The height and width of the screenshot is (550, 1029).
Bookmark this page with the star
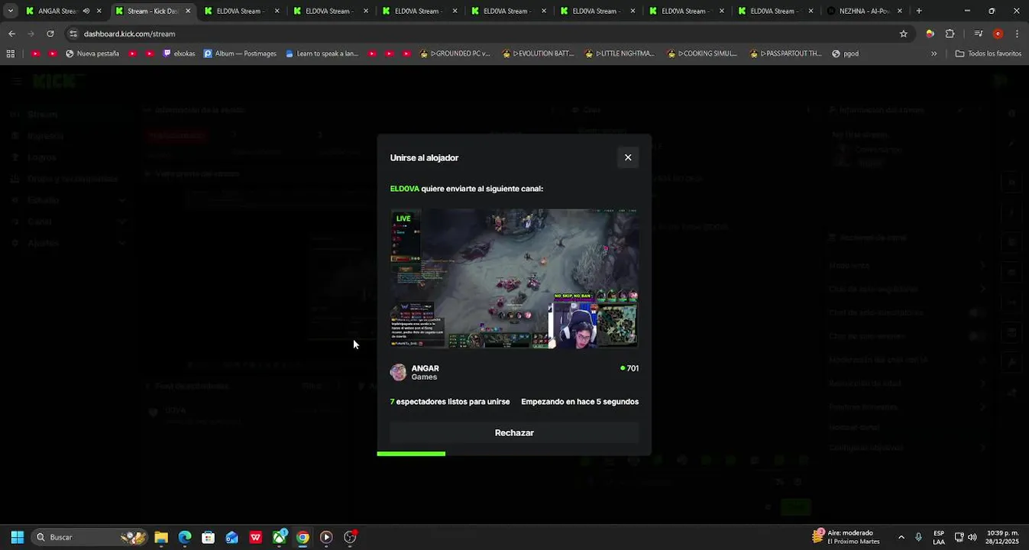click(904, 34)
